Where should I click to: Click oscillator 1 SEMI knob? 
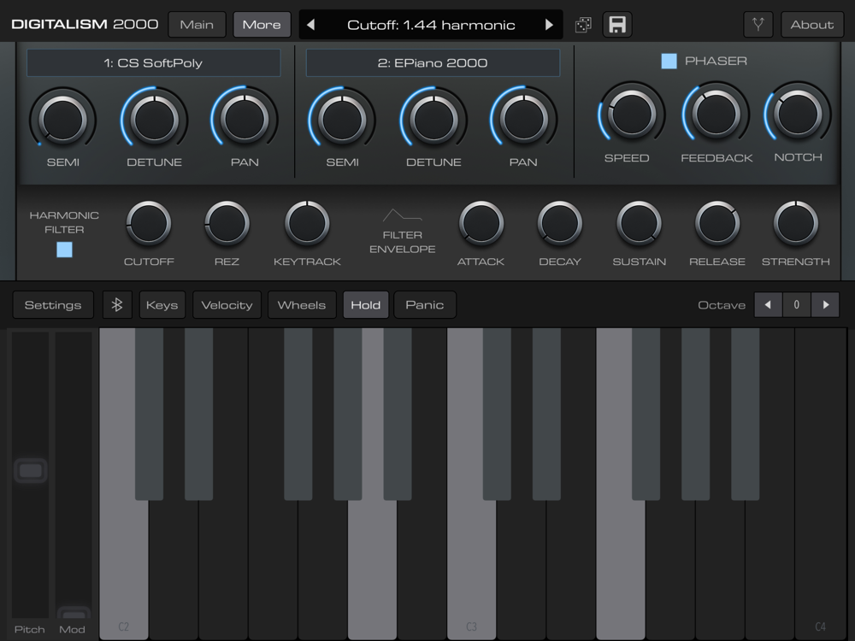[x=62, y=119]
